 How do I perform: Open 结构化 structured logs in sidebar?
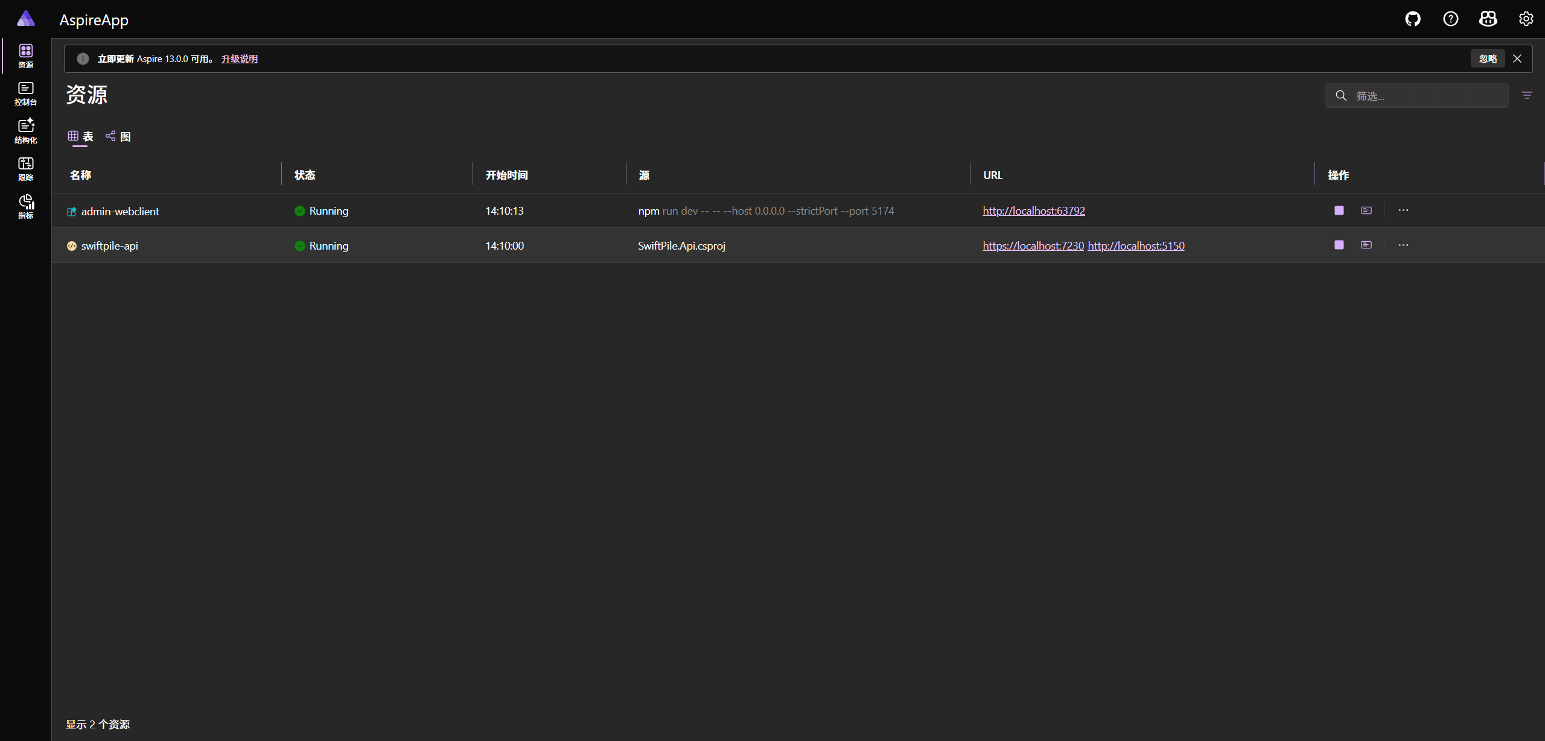tap(26, 131)
